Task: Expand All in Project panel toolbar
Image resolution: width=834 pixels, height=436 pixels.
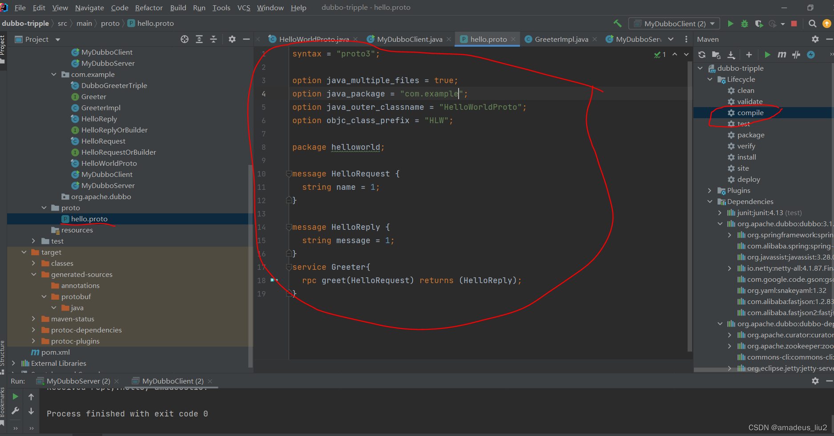Action: pos(199,39)
